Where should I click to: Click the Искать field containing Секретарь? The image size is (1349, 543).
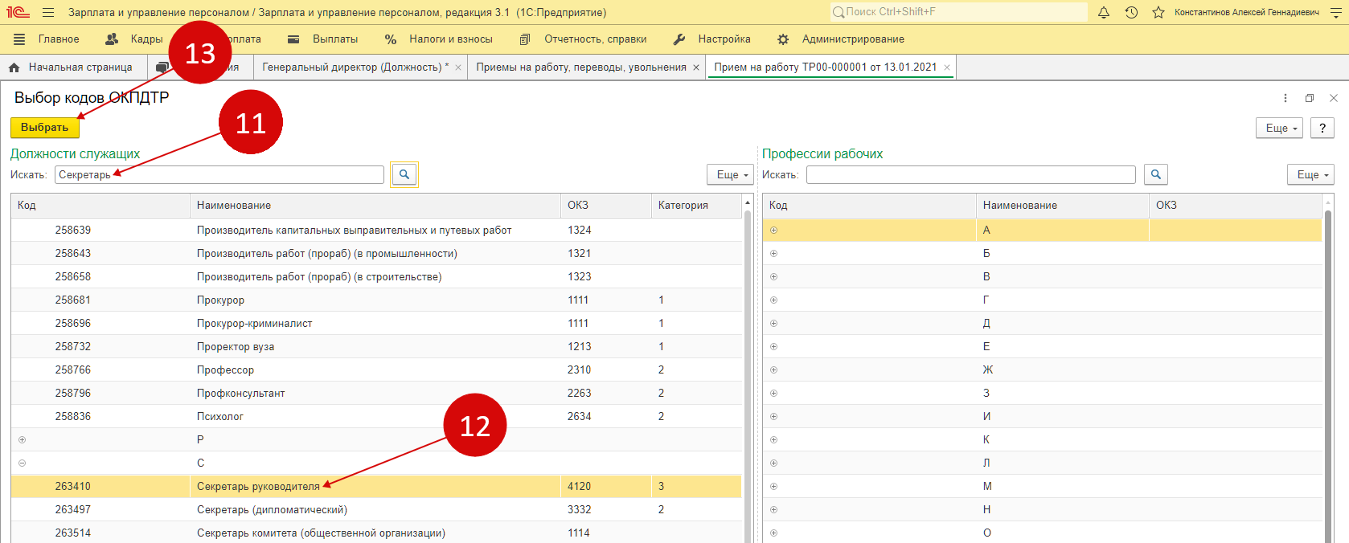[219, 174]
